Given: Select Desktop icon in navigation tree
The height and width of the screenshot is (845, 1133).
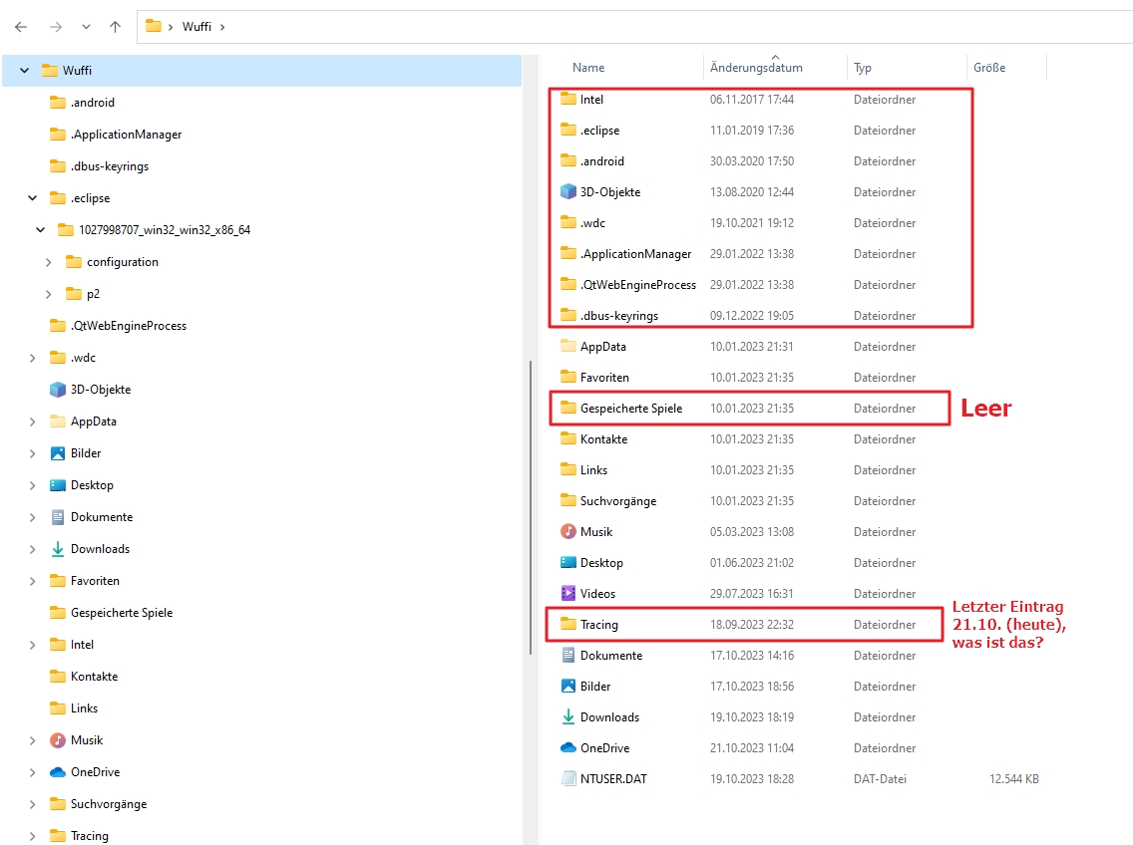Looking at the screenshot, I should (x=58, y=485).
